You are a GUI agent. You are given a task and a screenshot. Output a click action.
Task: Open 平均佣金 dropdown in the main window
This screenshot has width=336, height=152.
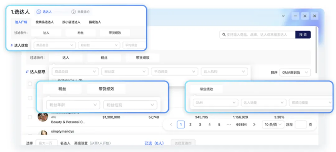pos(175,71)
